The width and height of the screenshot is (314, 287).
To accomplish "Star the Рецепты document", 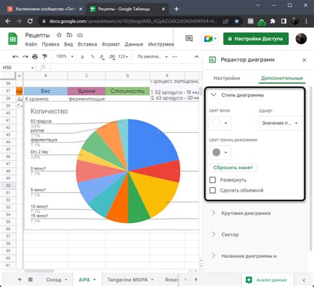I will coord(59,35).
